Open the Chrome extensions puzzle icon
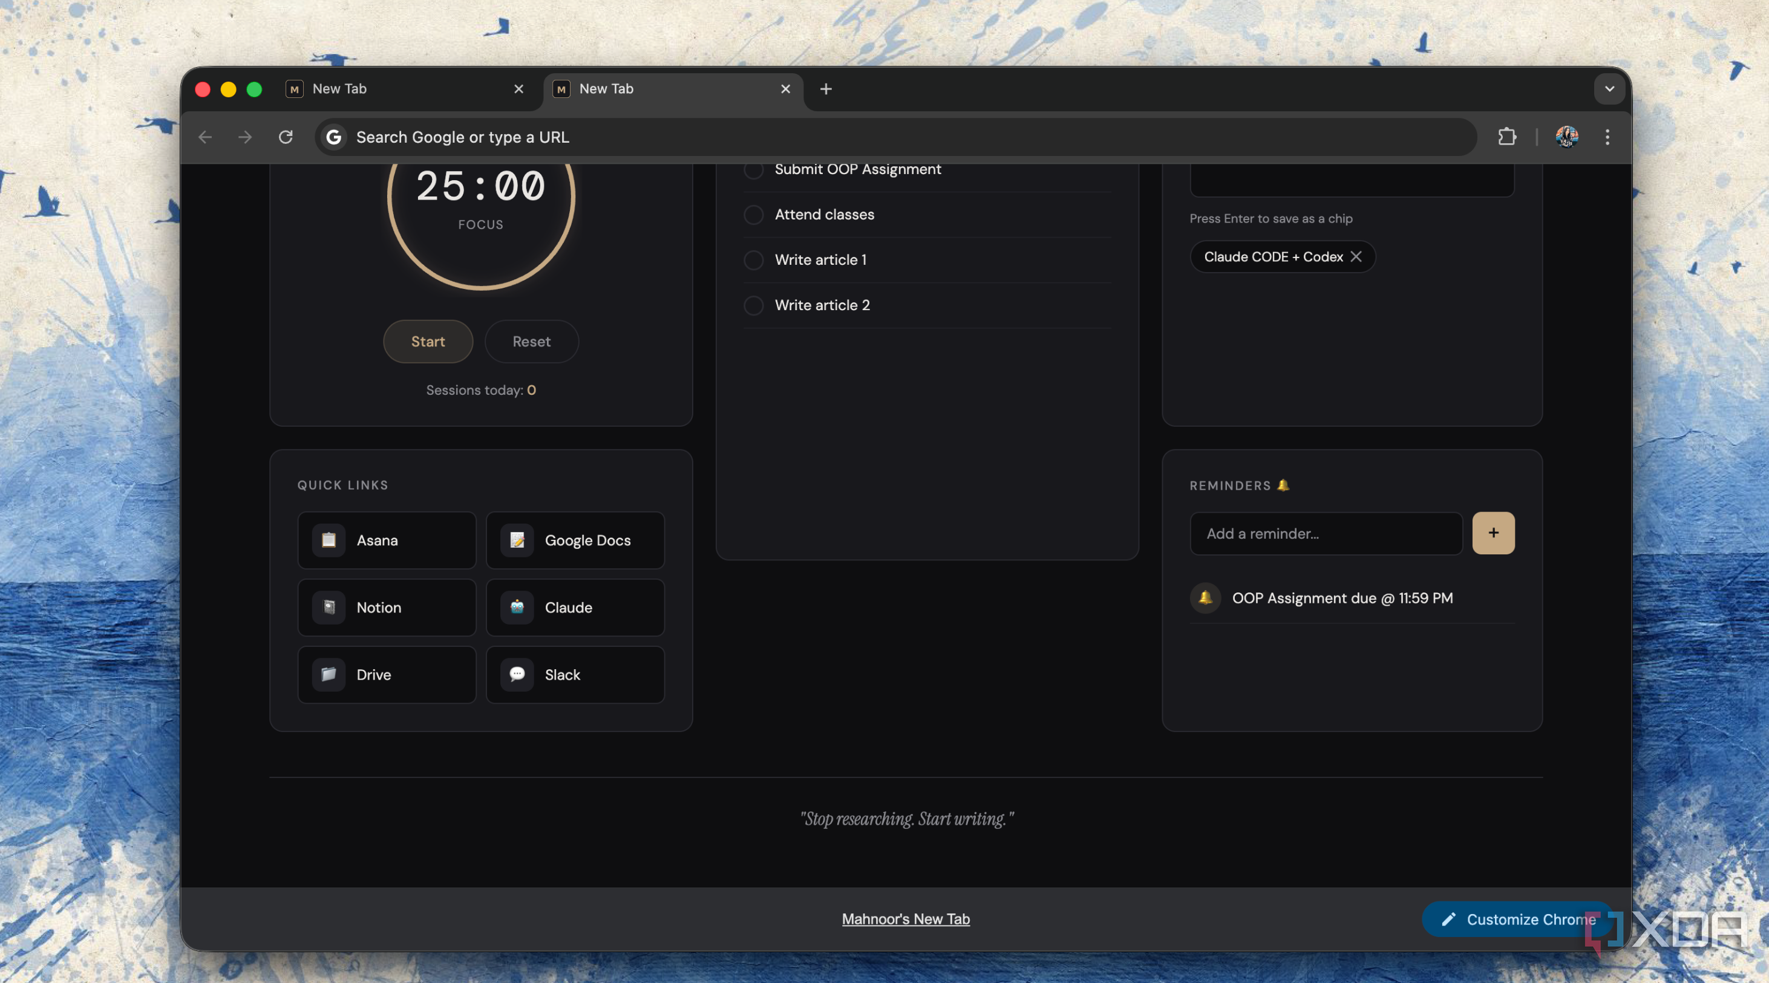 [x=1506, y=137]
